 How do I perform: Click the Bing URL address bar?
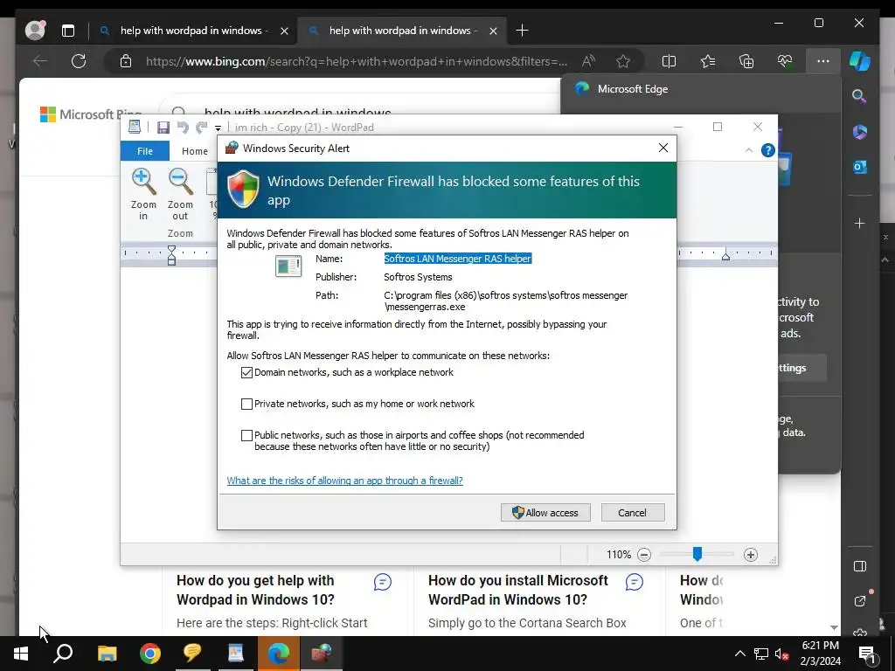click(357, 61)
